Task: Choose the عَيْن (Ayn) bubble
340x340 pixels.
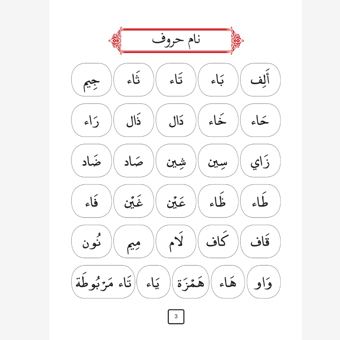Action: point(176,201)
